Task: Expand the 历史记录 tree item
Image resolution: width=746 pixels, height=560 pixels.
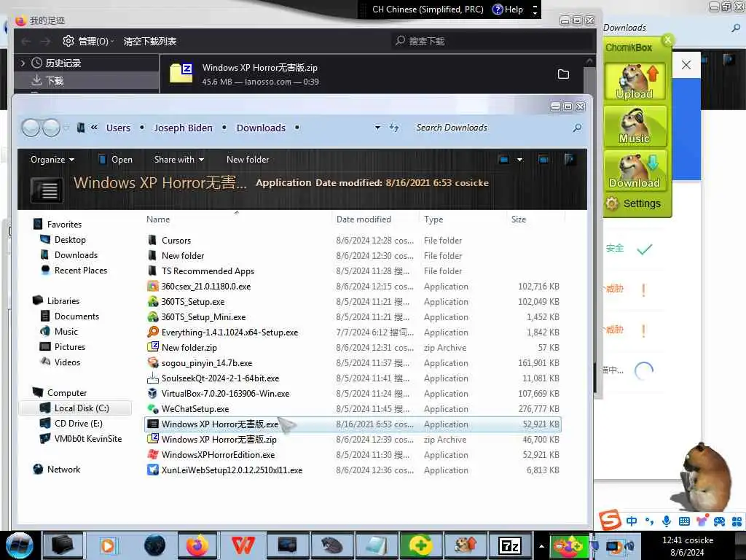Action: point(23,63)
